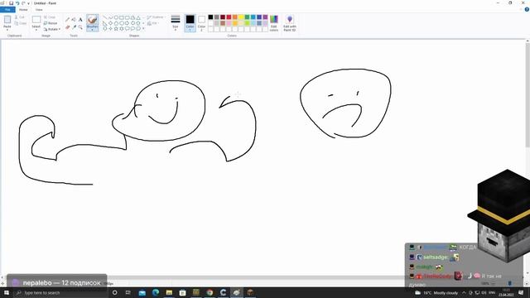Viewport: 530px width, 298px height.
Task: Activate the Color 1 foreground box
Action: click(190, 23)
